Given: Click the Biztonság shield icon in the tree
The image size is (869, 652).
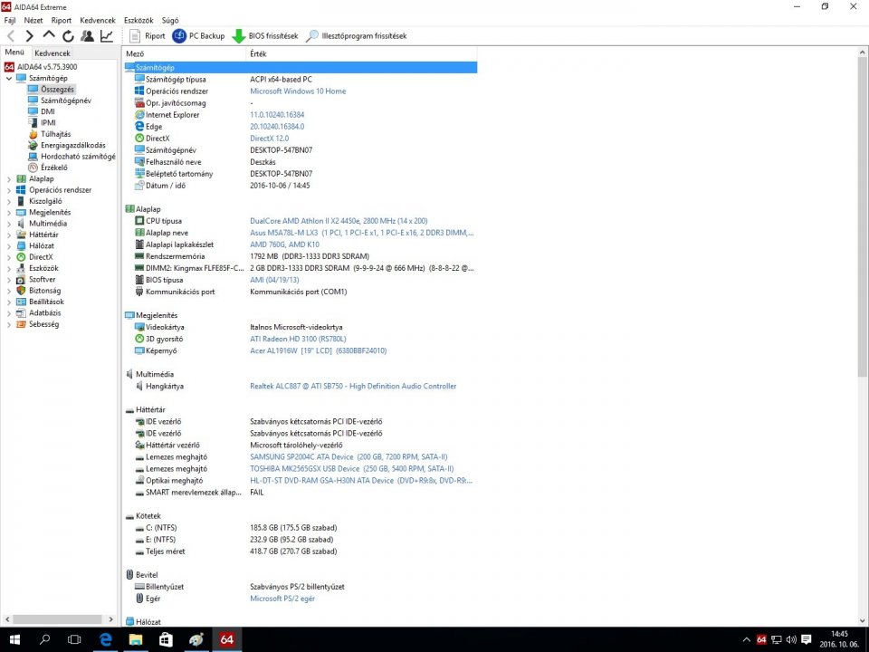Looking at the screenshot, I should (21, 291).
